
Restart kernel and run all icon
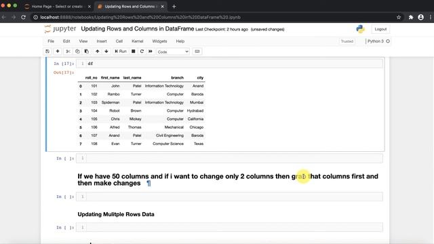[x=151, y=52]
